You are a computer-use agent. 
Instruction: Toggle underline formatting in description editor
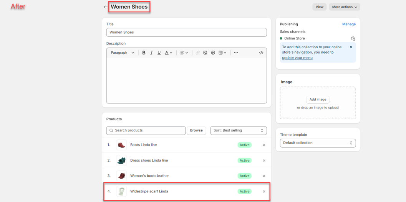[159, 53]
